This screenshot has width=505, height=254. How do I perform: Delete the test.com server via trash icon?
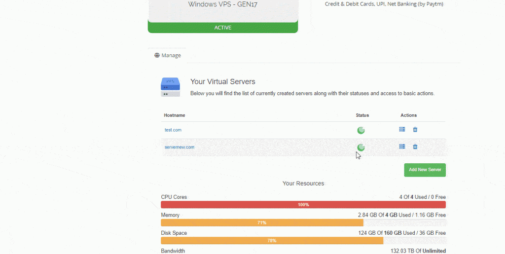pyautogui.click(x=415, y=129)
